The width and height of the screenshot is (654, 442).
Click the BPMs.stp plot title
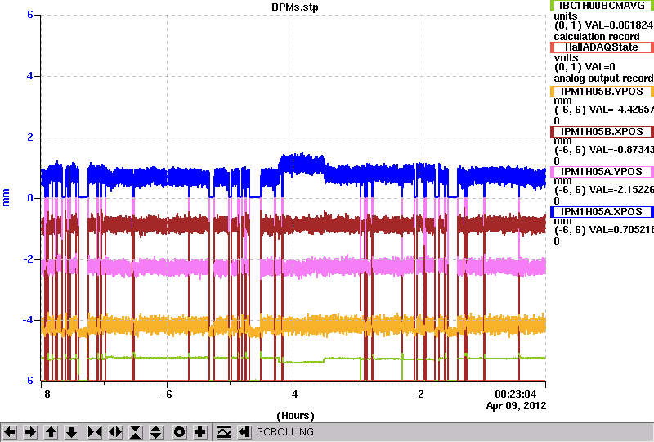pyautogui.click(x=294, y=7)
